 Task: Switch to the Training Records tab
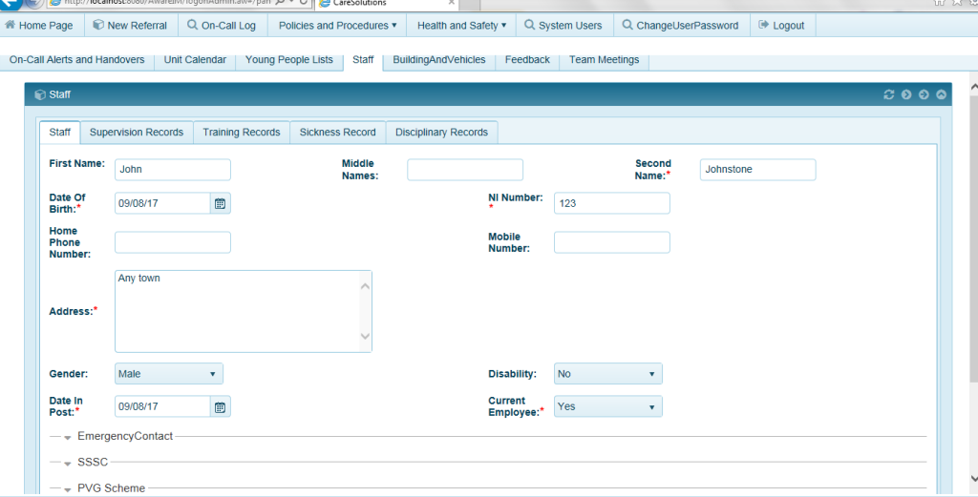point(242,133)
